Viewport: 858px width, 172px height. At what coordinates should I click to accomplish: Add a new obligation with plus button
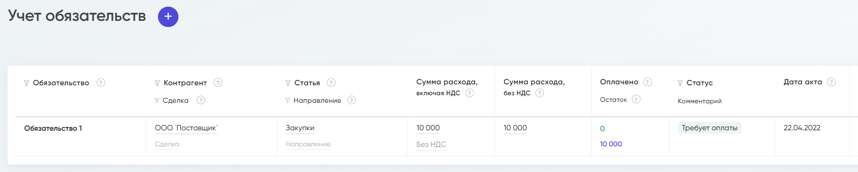168,17
